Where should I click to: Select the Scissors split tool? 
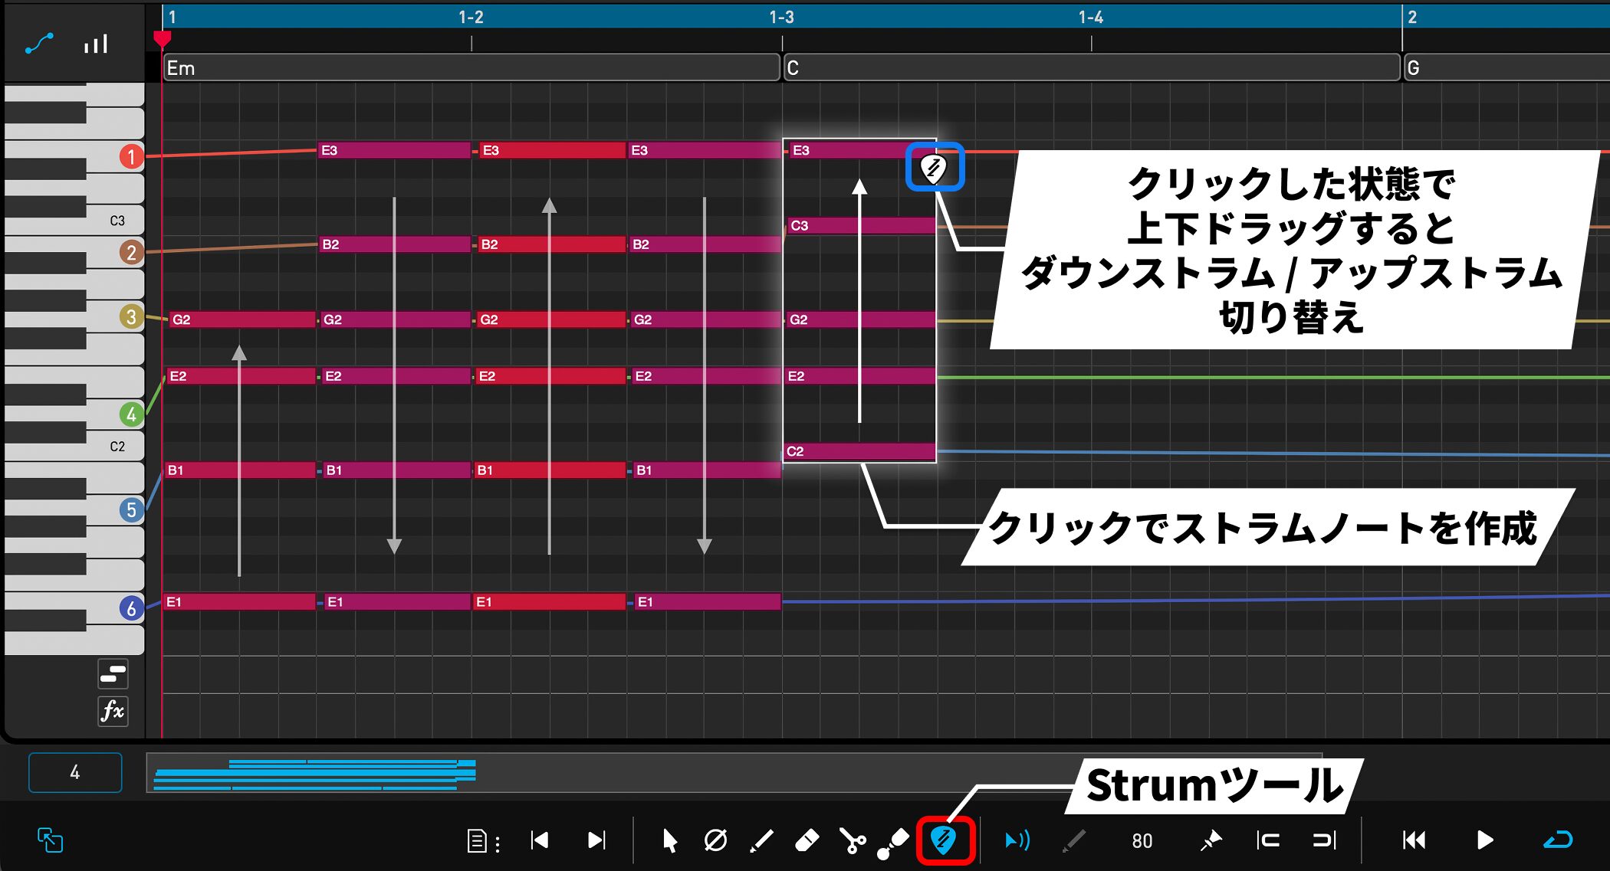tap(853, 840)
